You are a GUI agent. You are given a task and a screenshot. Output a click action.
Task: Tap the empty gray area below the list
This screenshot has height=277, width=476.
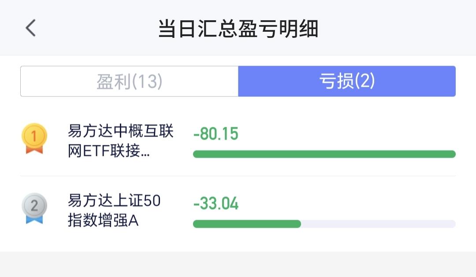coord(238,264)
